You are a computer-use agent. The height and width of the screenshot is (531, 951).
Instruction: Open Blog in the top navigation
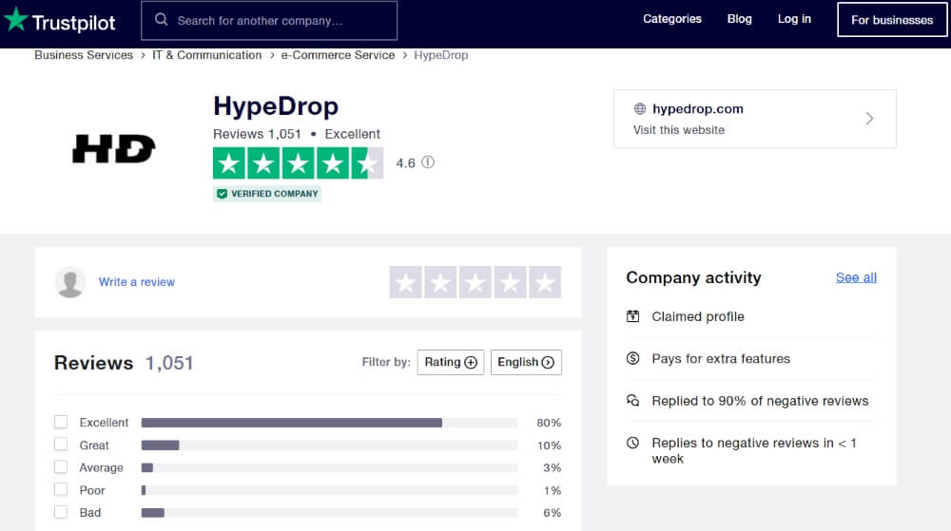pyautogui.click(x=739, y=19)
